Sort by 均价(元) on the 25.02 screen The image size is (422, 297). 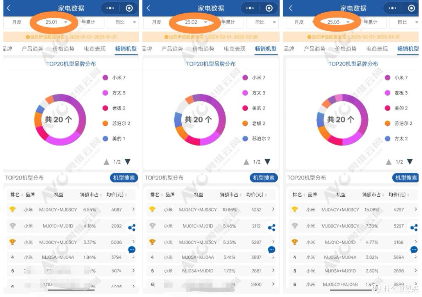pyautogui.click(x=256, y=195)
